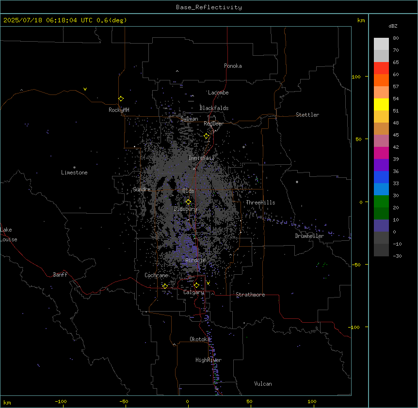Click the Okotoks label
Image resolution: width=418 pixels, height=408 pixels.
click(x=200, y=339)
